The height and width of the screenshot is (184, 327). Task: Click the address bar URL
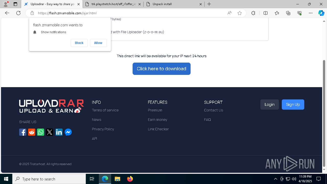pos(67,13)
